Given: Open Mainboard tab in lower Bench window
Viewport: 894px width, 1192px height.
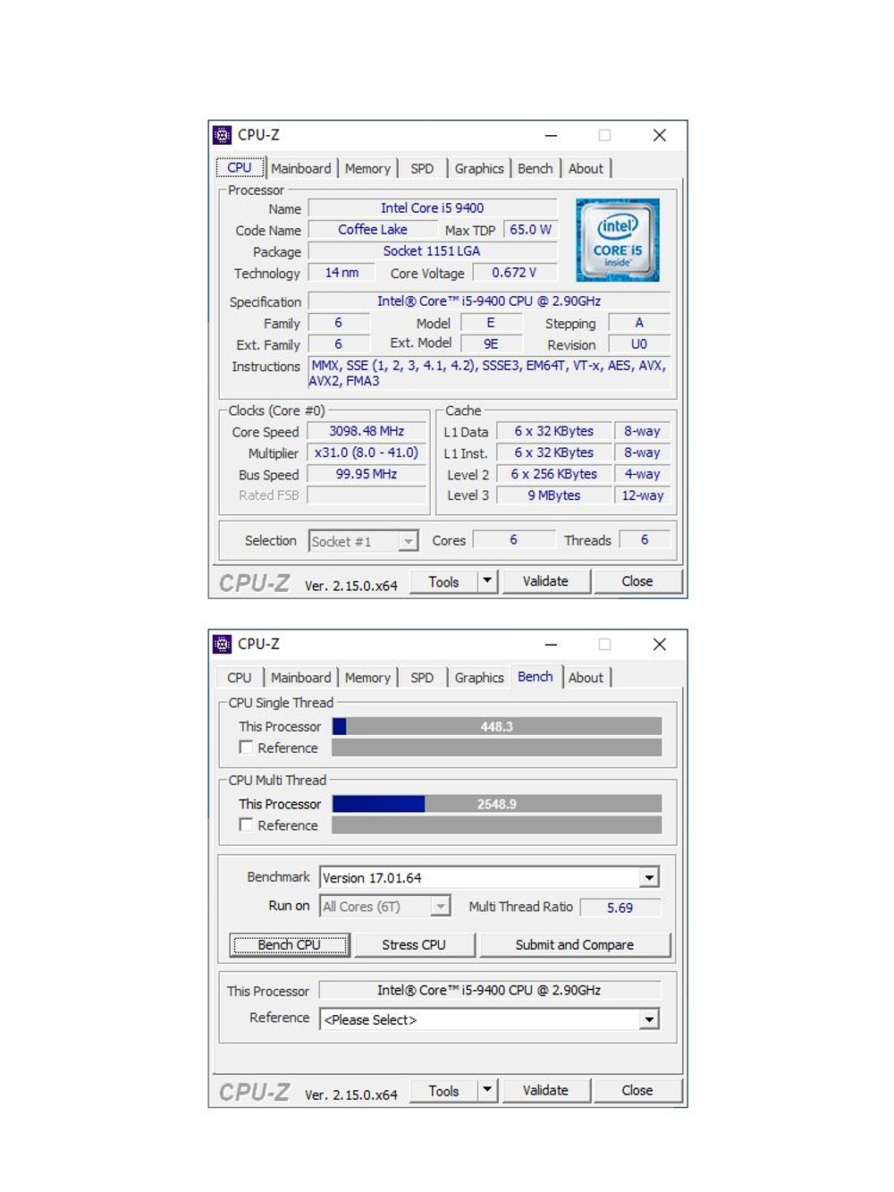Looking at the screenshot, I should [300, 678].
